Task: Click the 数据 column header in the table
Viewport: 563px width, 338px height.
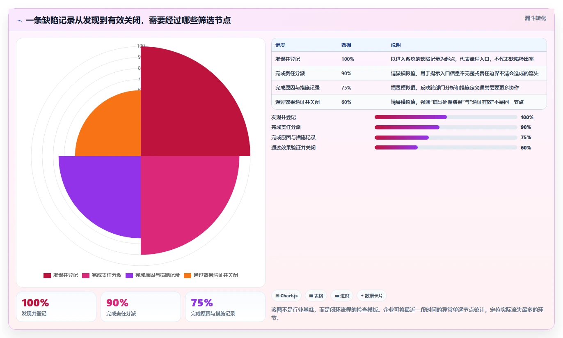Action: click(x=346, y=45)
